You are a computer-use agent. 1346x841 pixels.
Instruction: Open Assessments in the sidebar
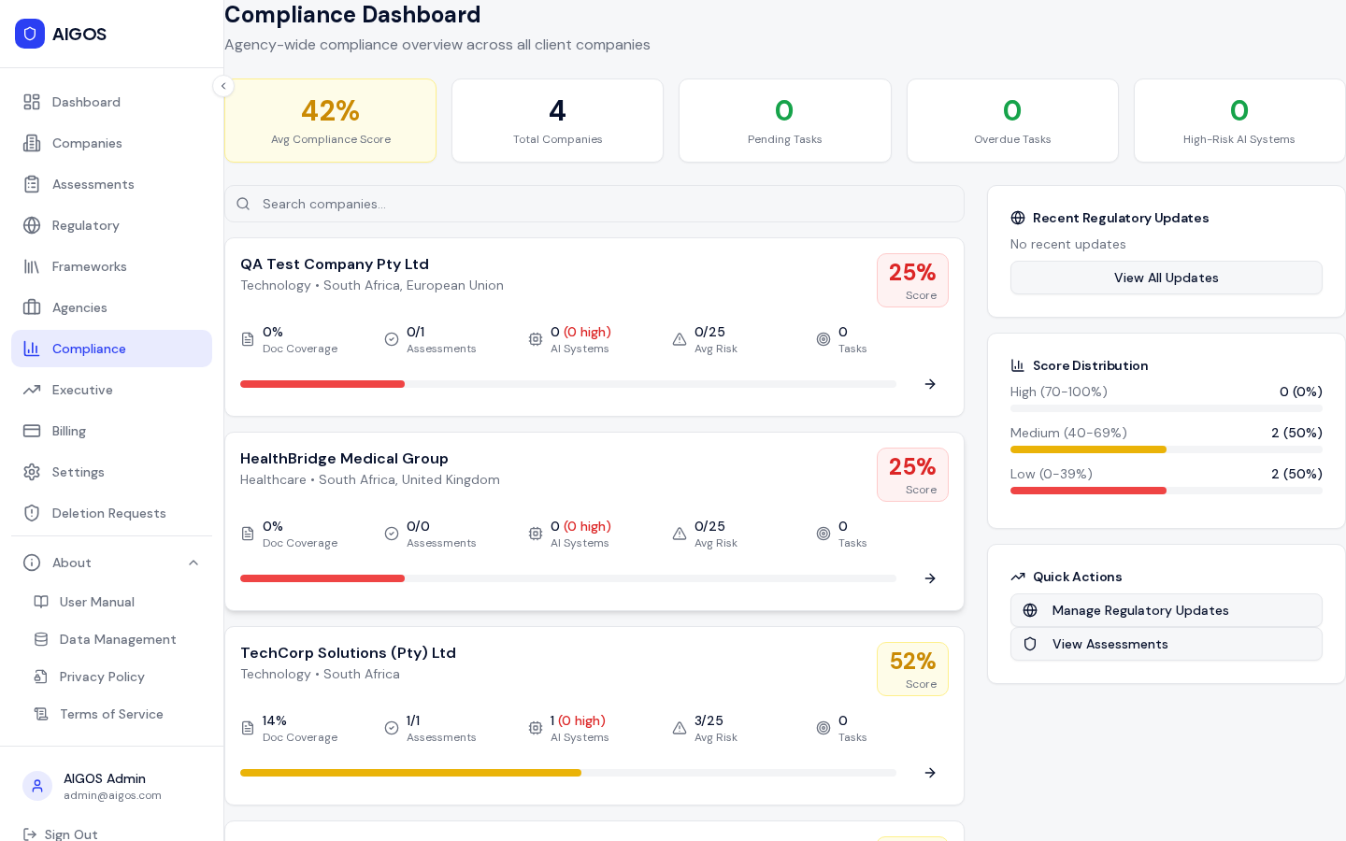click(111, 184)
